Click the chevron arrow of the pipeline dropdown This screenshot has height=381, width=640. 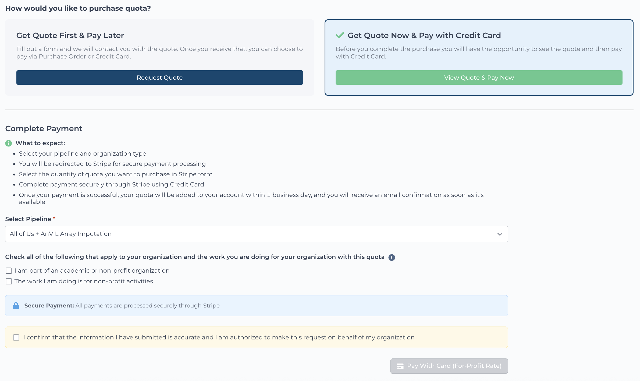click(500, 234)
